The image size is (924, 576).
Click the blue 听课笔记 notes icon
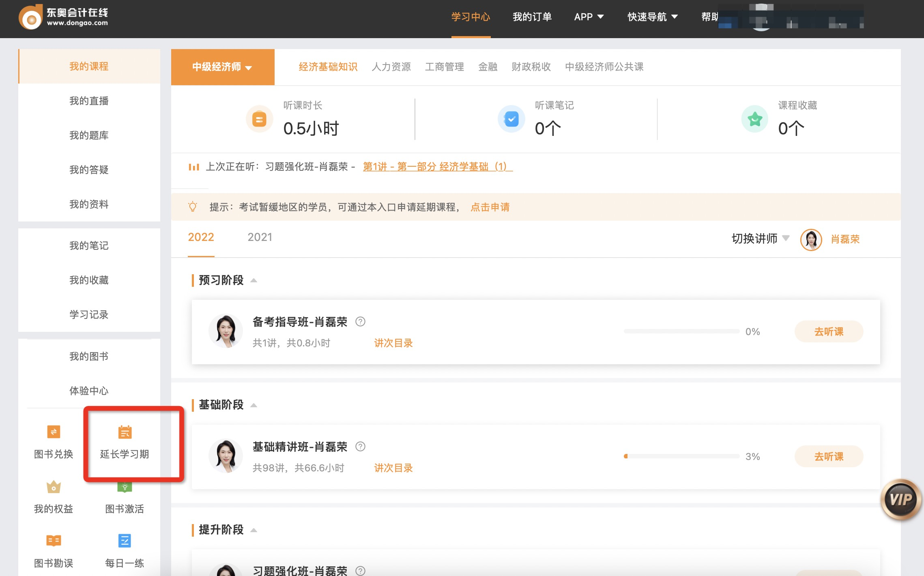511,119
